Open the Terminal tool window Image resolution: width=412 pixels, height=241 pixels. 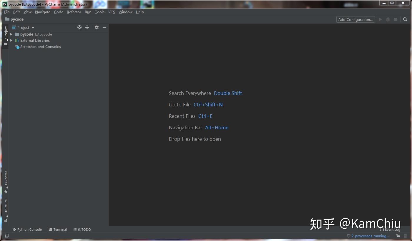58,229
